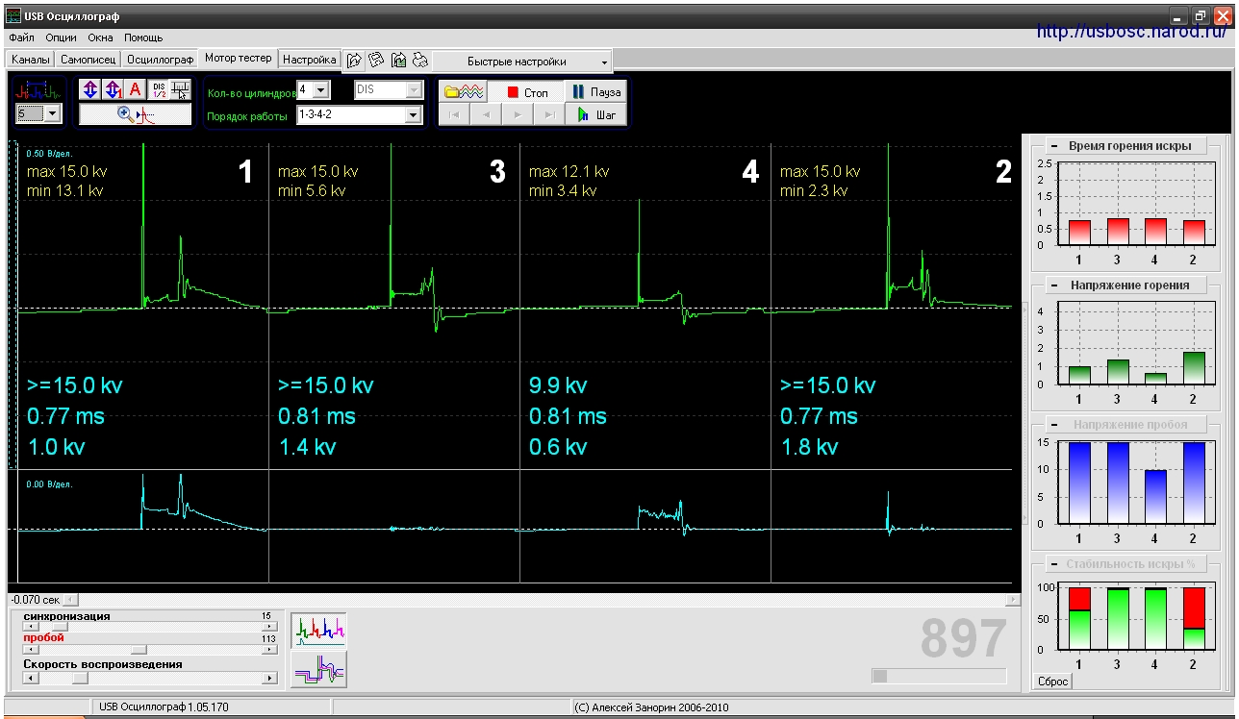1239x719 pixels.
Task: Click the second quick-settings toolbar icon
Action: (376, 61)
